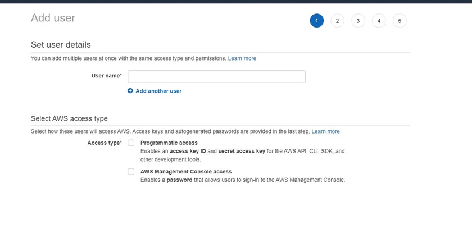Click the Add another user link
472x229 pixels.
pos(158,91)
